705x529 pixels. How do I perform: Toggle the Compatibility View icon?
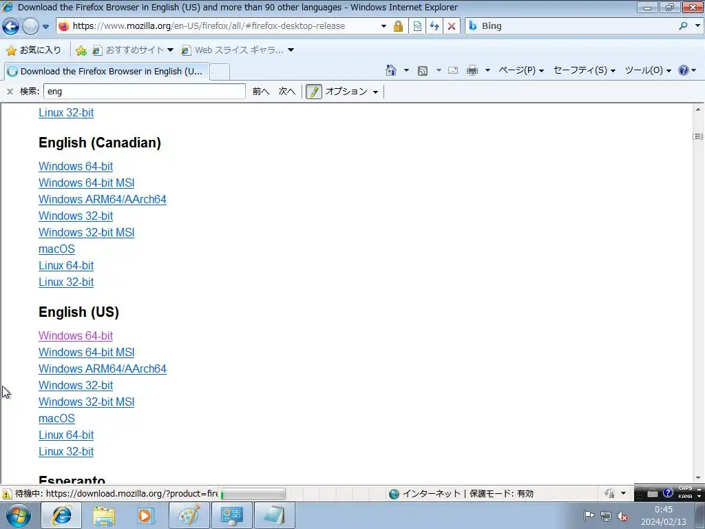[x=417, y=26]
